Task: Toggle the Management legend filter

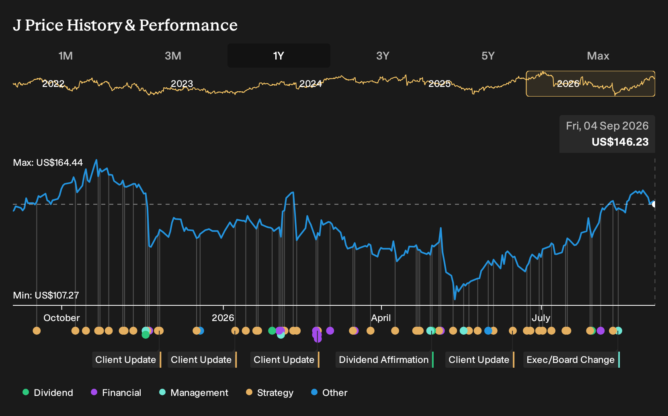Action: pos(194,393)
